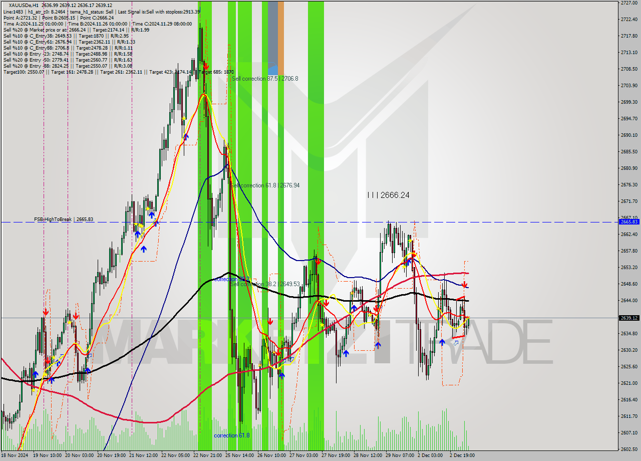Click the highlighted 2665.83 price tag on the axis
Image resolution: width=641 pixels, height=461 pixels.
[629, 221]
